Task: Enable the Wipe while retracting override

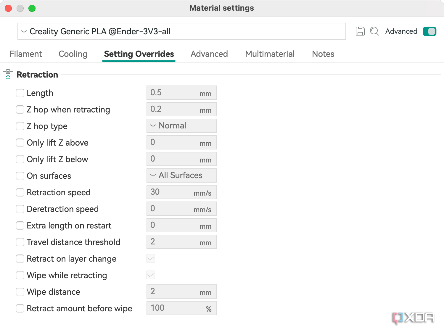Action: [20, 275]
